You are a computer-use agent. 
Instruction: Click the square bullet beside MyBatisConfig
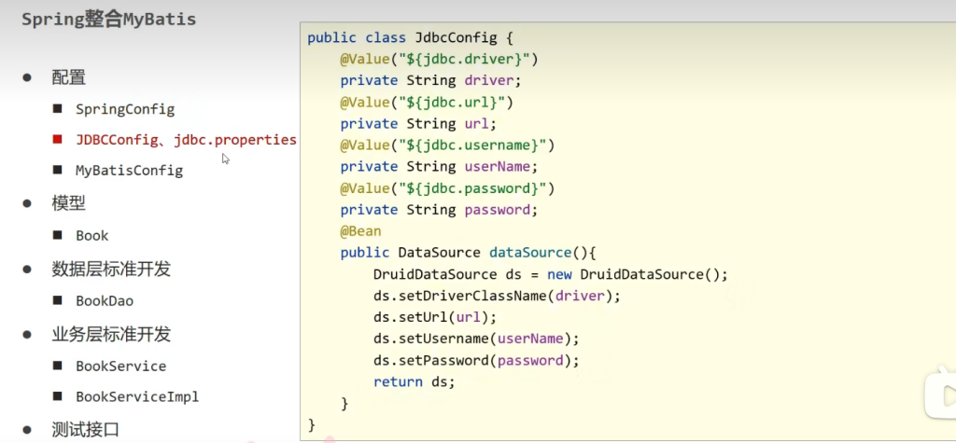coord(58,171)
